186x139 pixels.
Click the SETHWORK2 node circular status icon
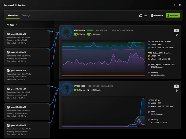(x=67, y=32)
